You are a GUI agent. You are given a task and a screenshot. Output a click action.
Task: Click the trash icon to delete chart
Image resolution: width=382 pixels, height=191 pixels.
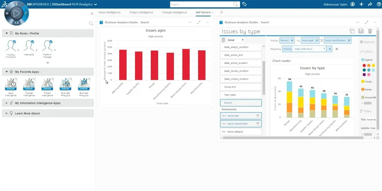click(x=370, y=31)
